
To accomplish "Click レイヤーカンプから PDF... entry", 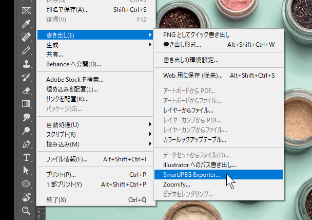I will [x=219, y=120].
